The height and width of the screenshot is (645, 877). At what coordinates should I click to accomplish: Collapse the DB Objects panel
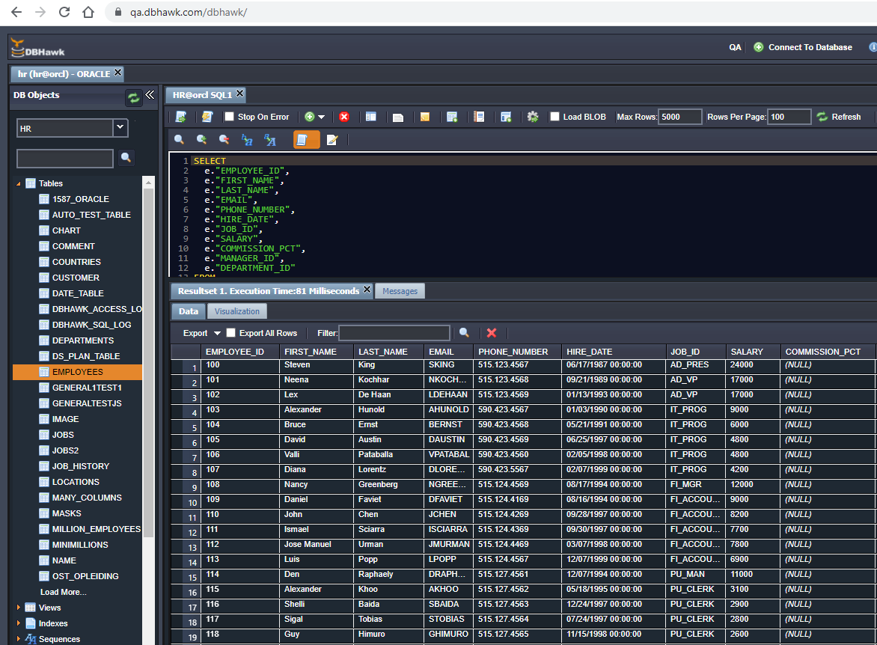pyautogui.click(x=150, y=94)
